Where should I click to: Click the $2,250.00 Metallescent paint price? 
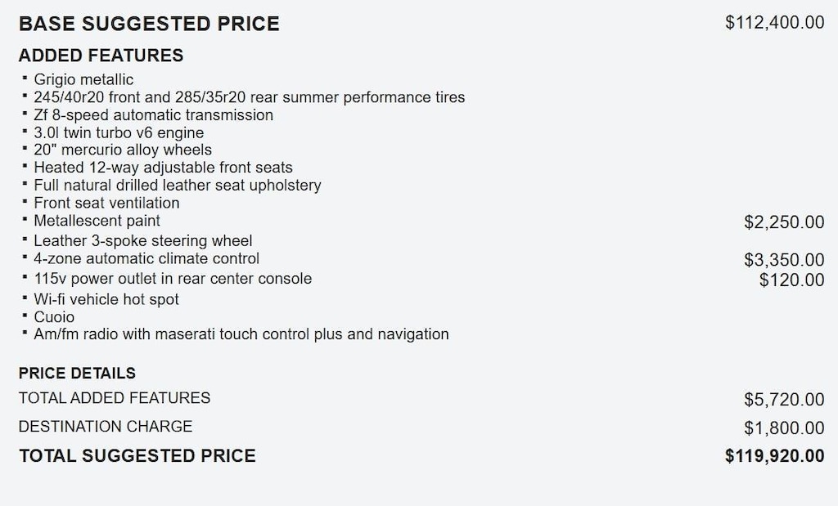click(x=784, y=222)
